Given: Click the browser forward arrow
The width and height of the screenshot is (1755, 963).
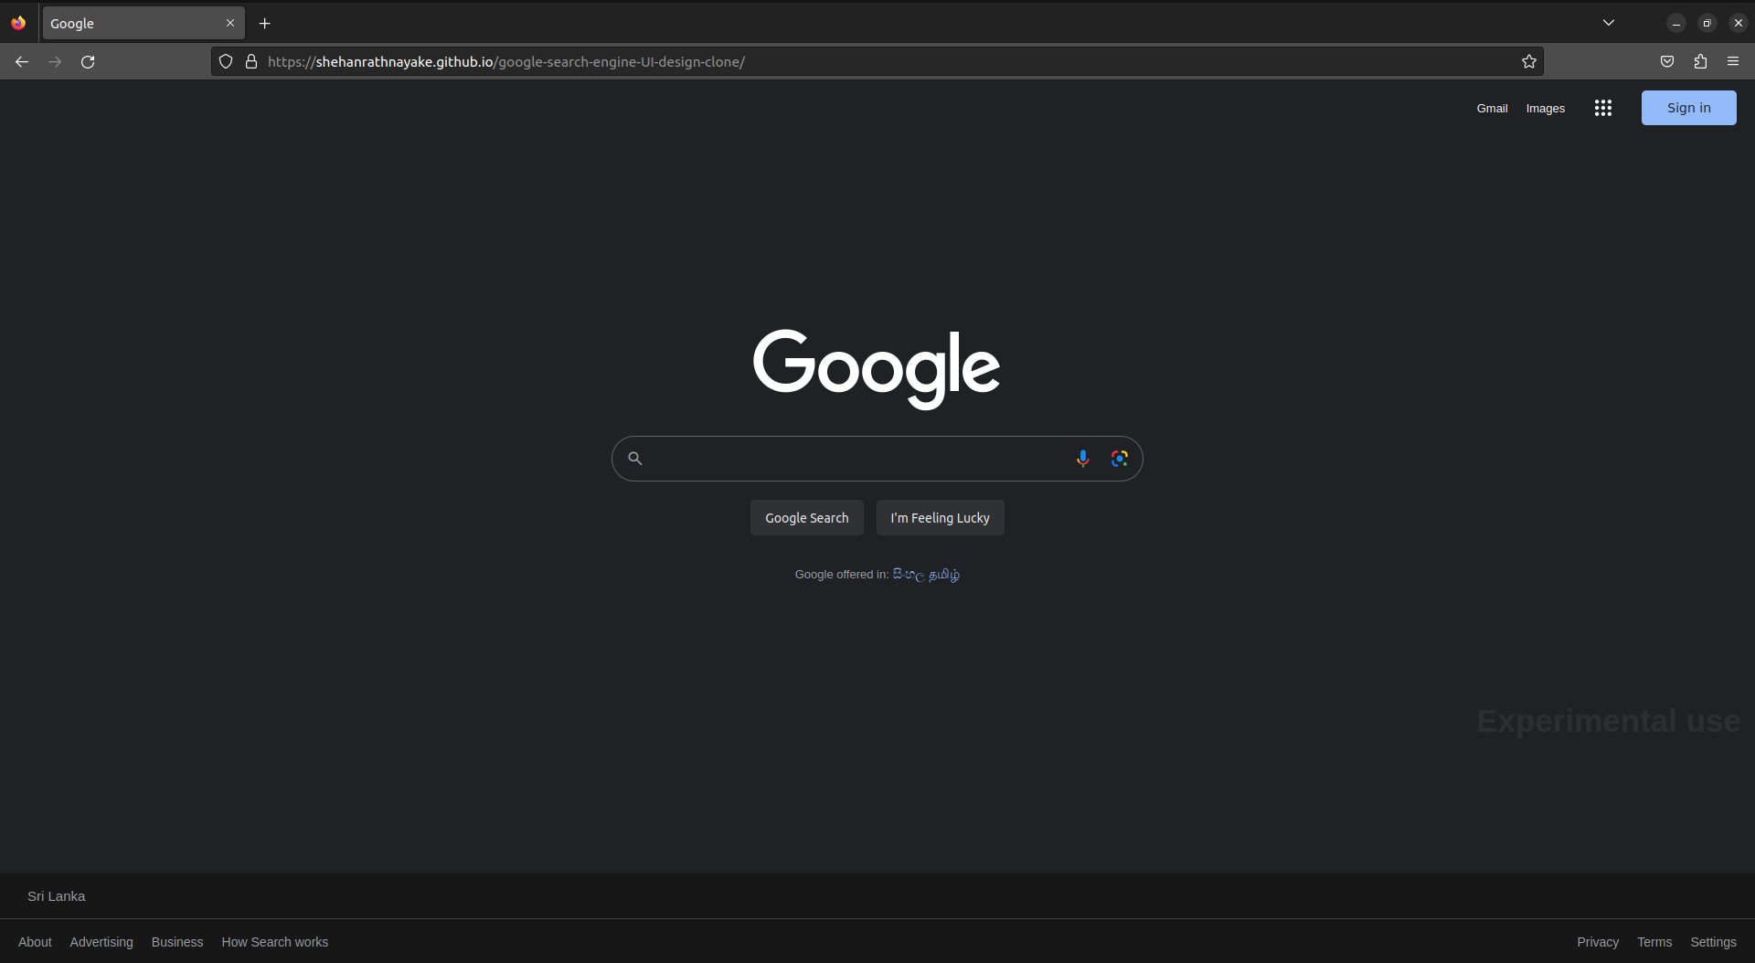Looking at the screenshot, I should (55, 62).
